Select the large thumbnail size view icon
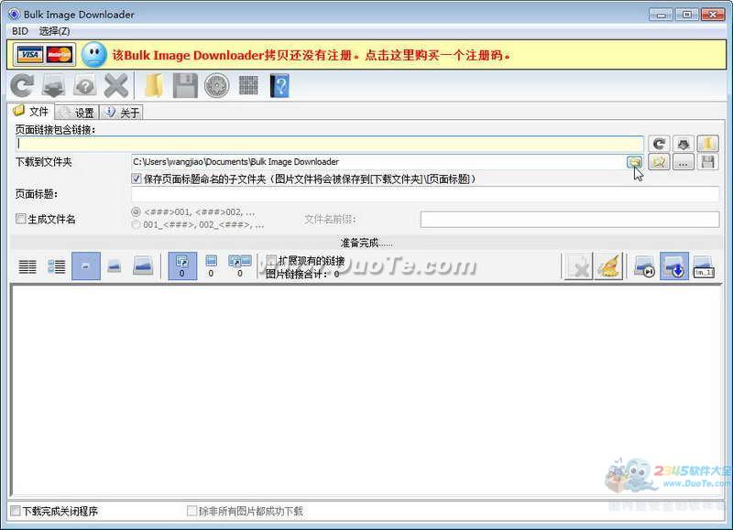 [144, 266]
